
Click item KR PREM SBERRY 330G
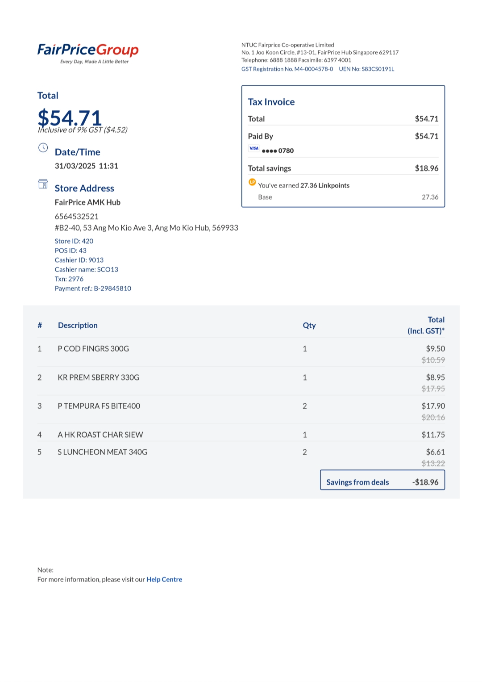pos(99,377)
